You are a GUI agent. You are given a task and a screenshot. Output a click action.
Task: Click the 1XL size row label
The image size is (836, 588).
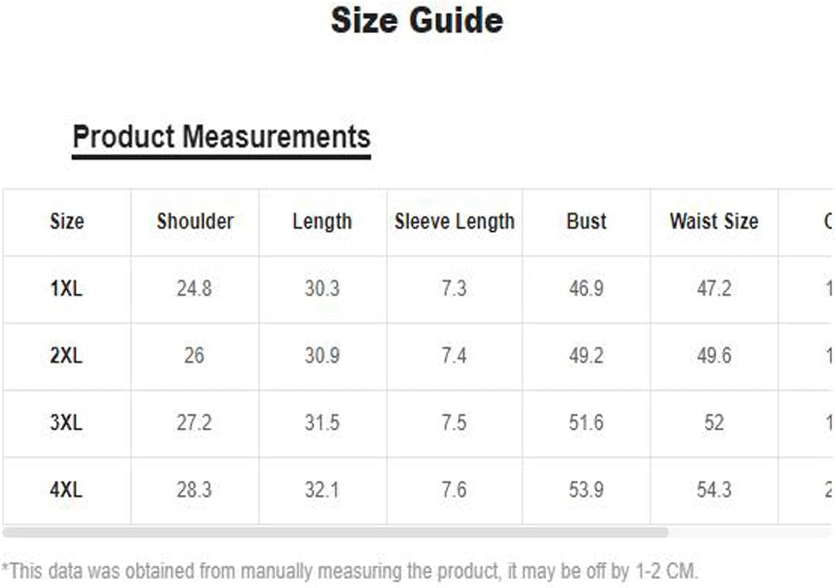(x=66, y=288)
